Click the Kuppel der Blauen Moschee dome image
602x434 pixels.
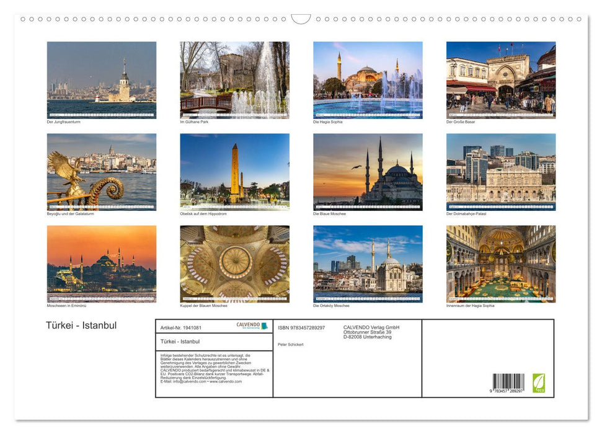coord(235,263)
